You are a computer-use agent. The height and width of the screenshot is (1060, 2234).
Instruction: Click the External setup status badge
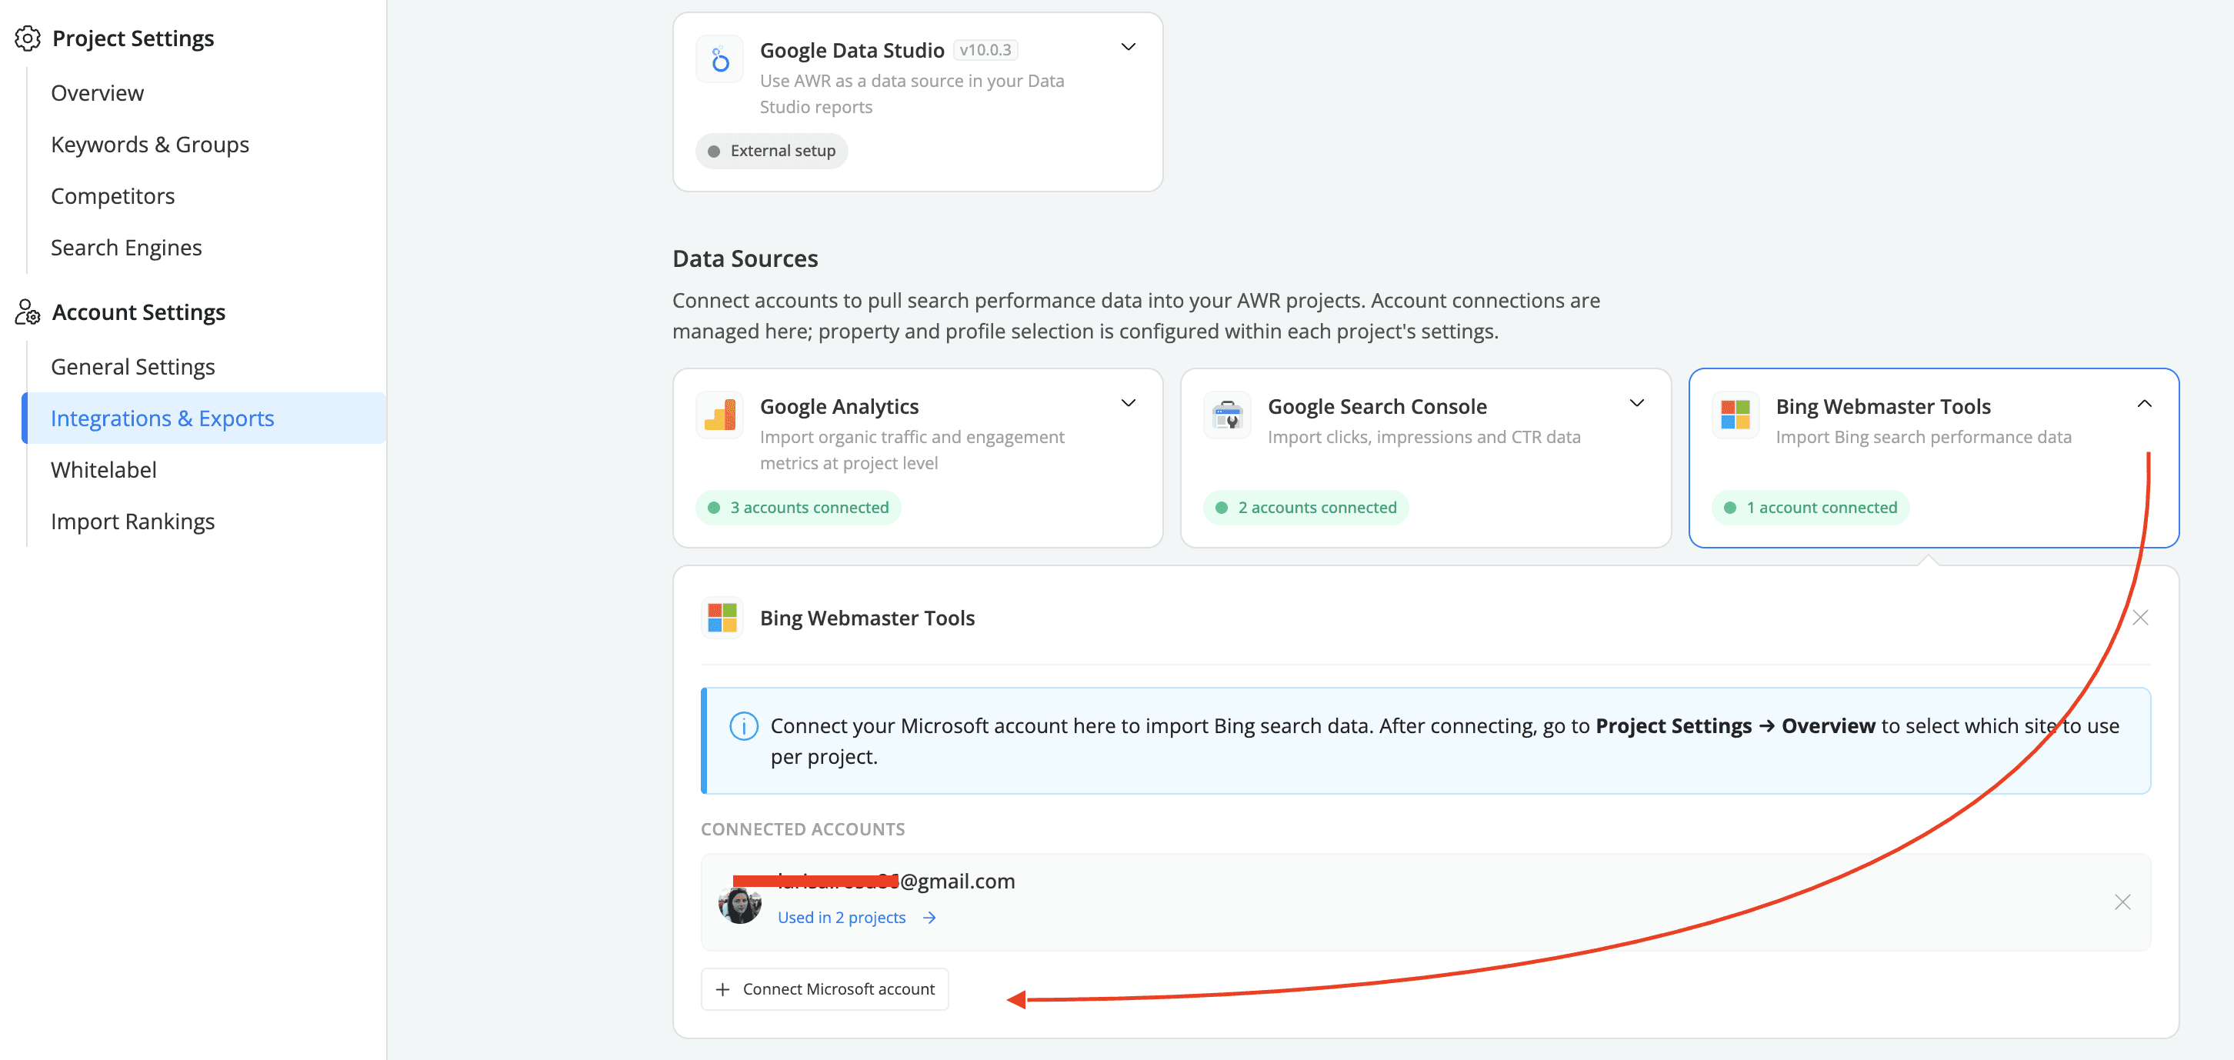click(771, 151)
